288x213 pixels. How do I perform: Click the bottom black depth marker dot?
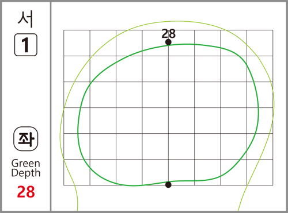pyautogui.click(x=168, y=185)
